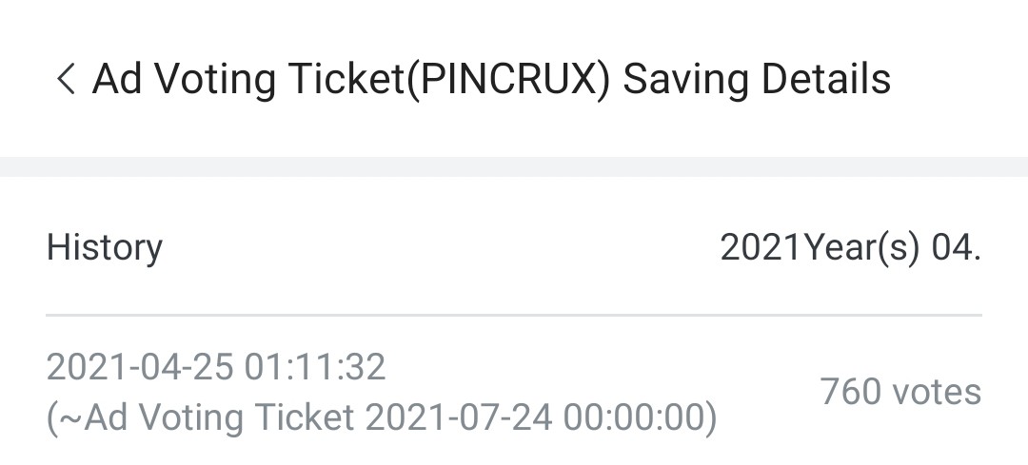Click the closing parenthesis after 00:00:00
The height and width of the screenshot is (465, 1028).
point(710,417)
